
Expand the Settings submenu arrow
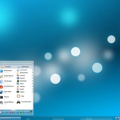[32, 86]
